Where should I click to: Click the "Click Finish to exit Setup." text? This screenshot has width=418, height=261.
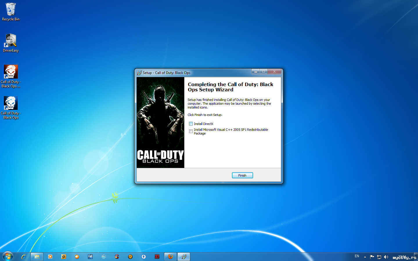point(205,115)
